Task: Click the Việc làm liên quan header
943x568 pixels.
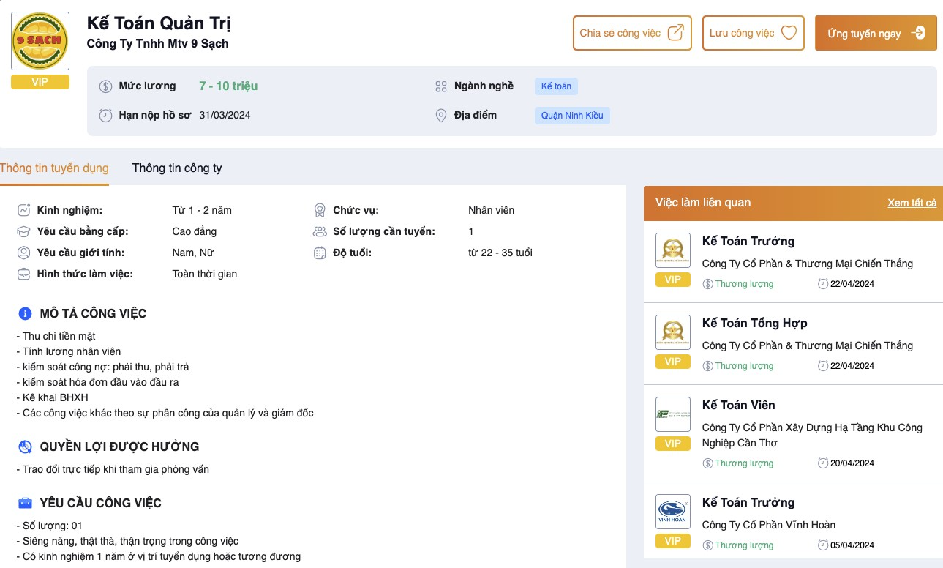Action: coord(703,203)
